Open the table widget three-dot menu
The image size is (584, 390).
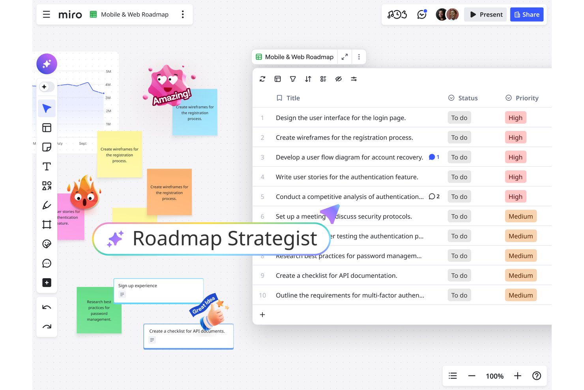pos(359,57)
